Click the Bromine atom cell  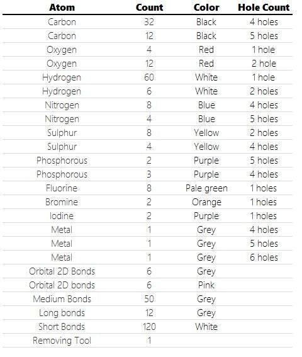coord(62,202)
